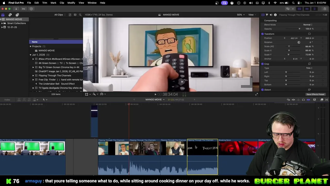
Task: Click the browser search magnifier icon
Action: [80, 15]
